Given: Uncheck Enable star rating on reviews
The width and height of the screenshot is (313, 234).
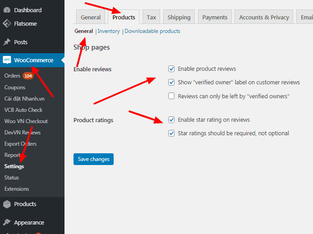Looking at the screenshot, I should coord(171,120).
